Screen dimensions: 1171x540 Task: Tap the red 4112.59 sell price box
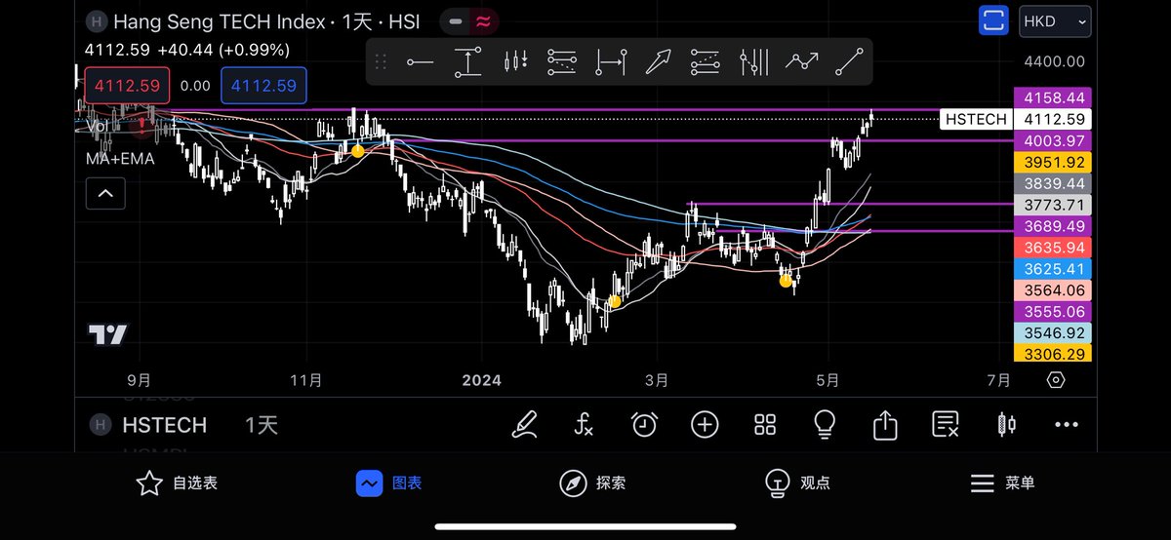coord(127,86)
